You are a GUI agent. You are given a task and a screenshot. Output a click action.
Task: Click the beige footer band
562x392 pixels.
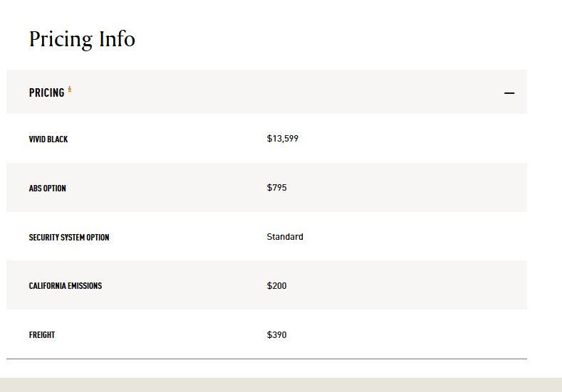click(x=281, y=385)
